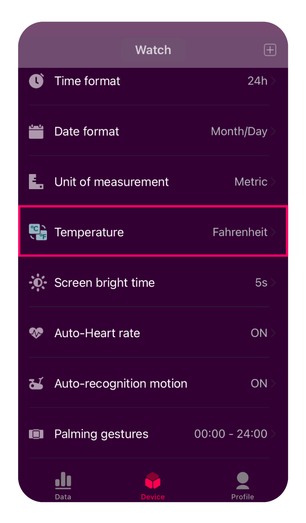Click the brightness icon for Screen bright time
306x523 pixels.
click(37, 283)
